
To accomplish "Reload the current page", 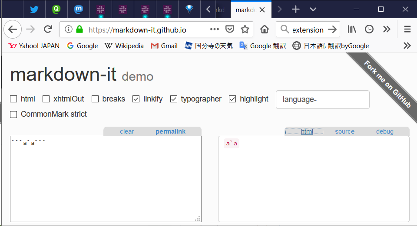I will click(x=48, y=29).
